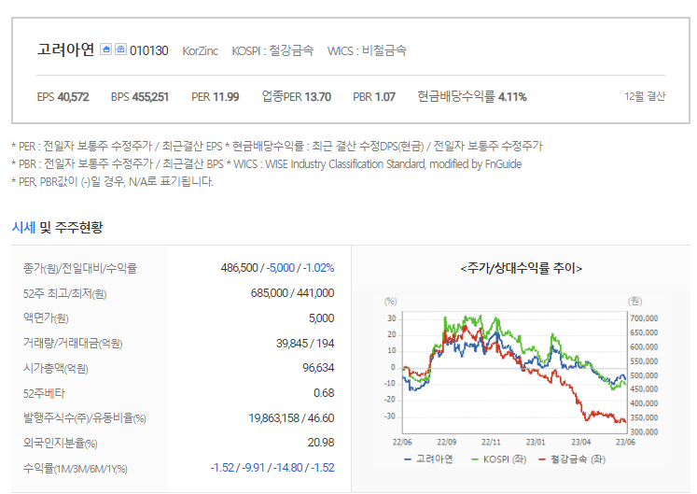
Task: Click PER value 11.99
Action: tap(226, 96)
